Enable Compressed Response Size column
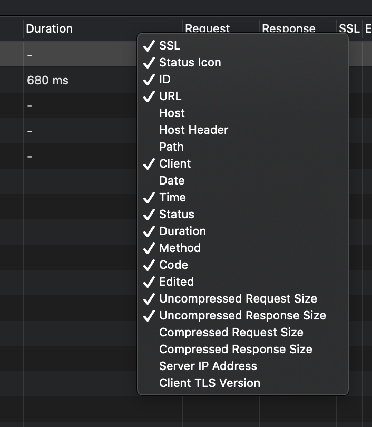 point(243,350)
